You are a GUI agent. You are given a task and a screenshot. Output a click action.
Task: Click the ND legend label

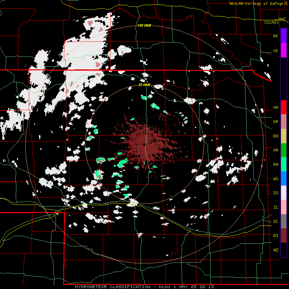[276, 250]
